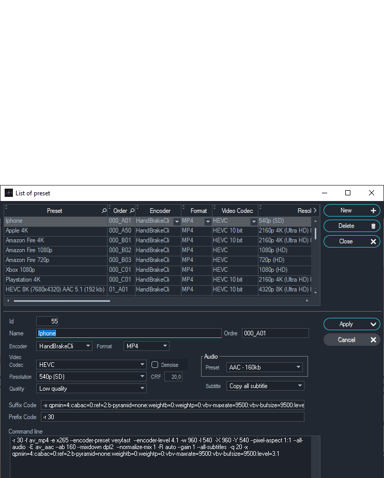Viewport: 384px width, 478px height.
Task: Click the search icon in Preset column header
Action: click(104, 211)
